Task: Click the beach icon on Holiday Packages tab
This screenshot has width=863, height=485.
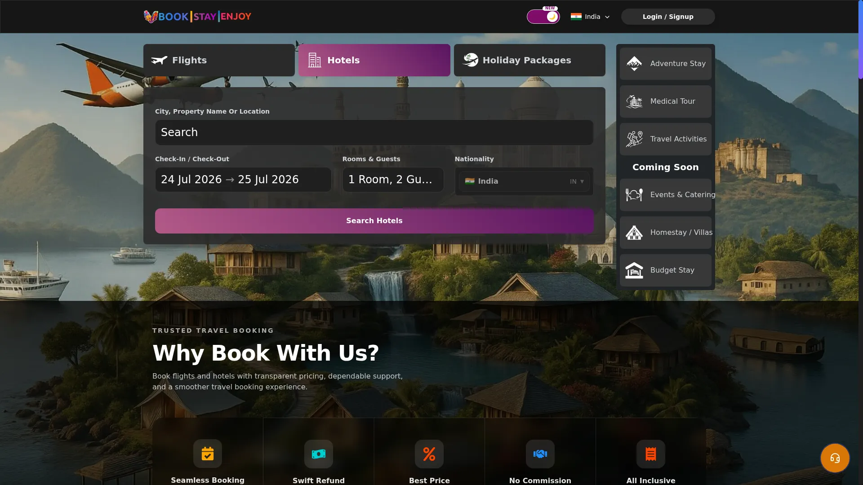Action: 471,60
